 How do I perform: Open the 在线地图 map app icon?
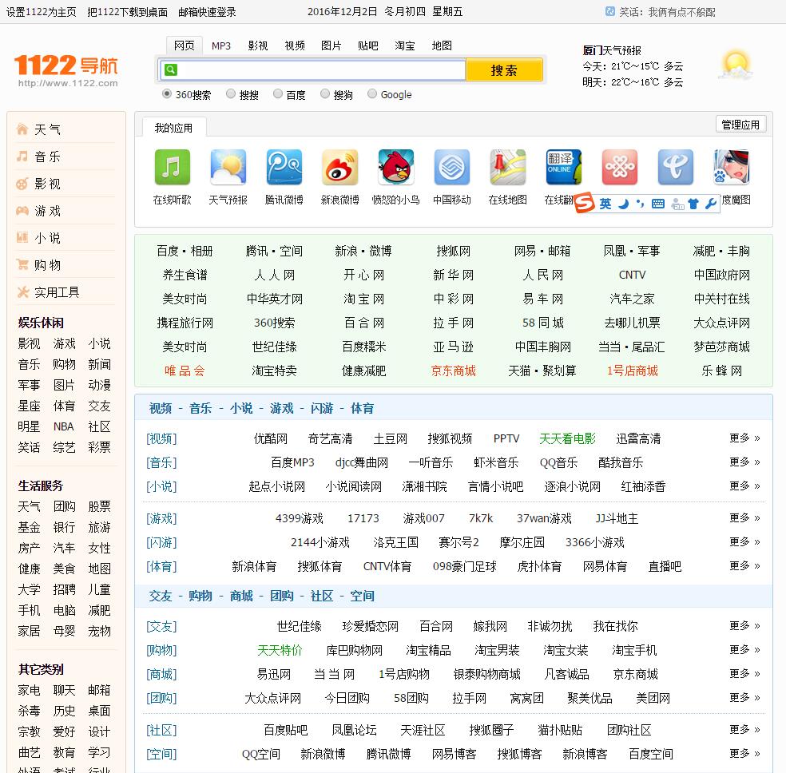pyautogui.click(x=508, y=168)
